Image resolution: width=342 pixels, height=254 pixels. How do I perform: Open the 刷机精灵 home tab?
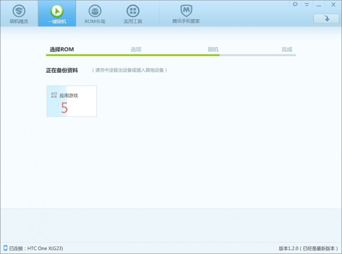[19, 13]
